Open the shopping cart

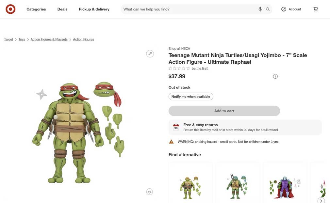click(316, 9)
